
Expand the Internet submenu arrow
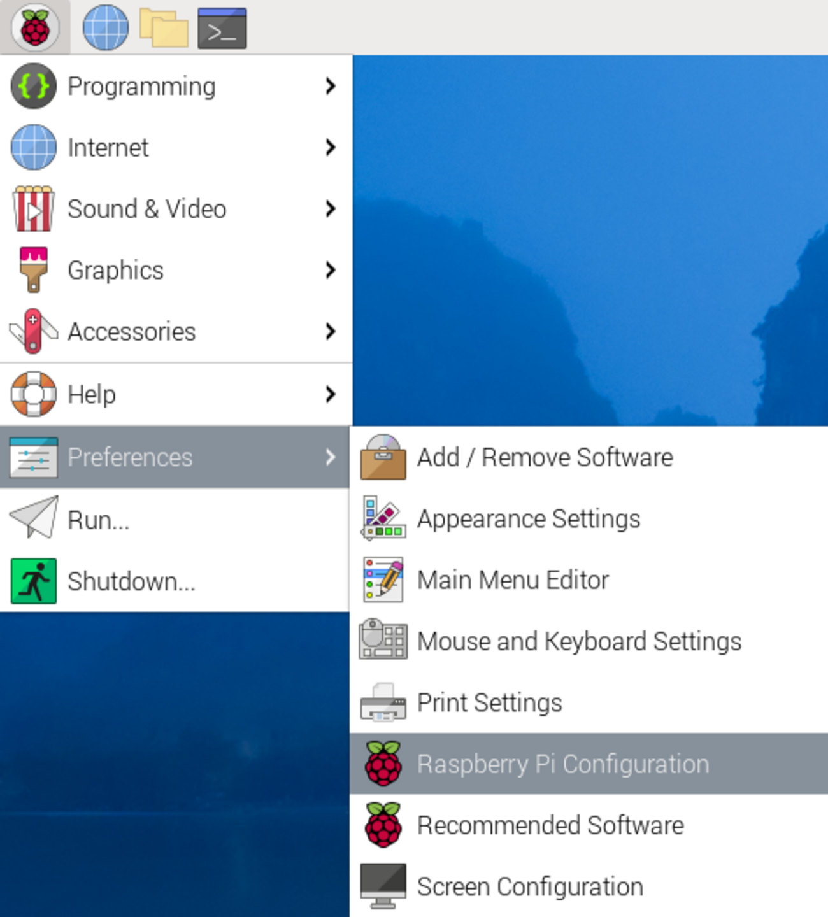(330, 147)
